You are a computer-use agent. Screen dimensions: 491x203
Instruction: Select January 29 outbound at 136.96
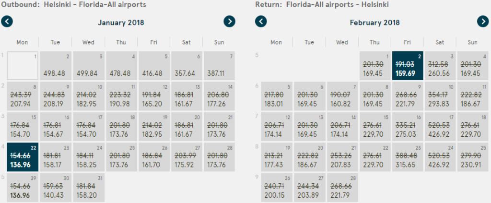point(23,190)
